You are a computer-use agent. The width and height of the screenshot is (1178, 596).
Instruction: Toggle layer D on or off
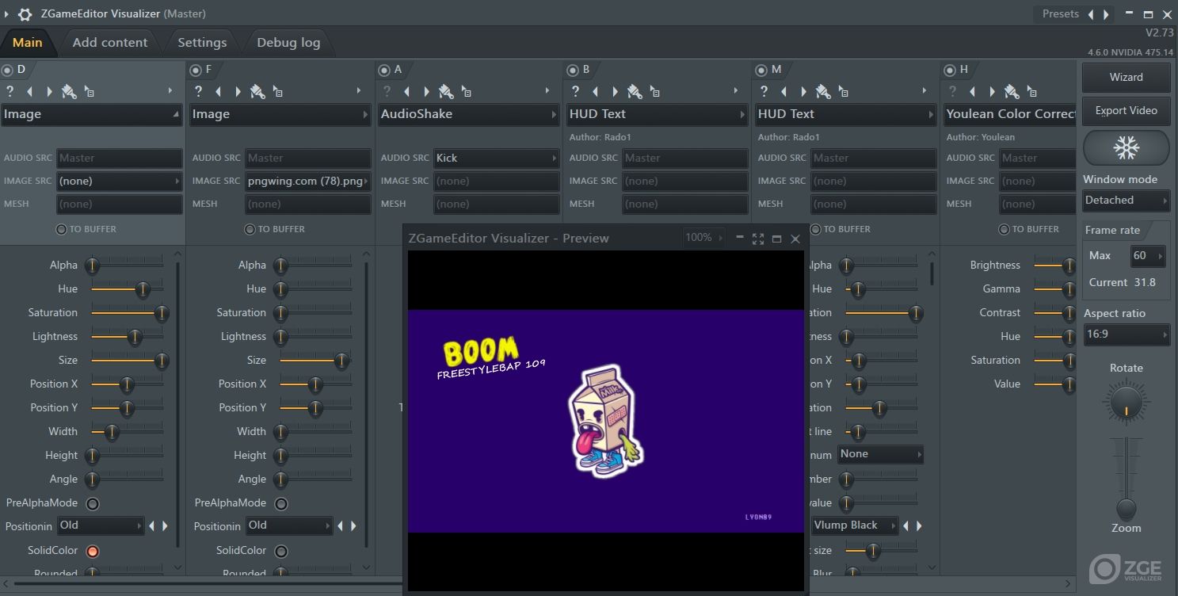click(x=7, y=70)
